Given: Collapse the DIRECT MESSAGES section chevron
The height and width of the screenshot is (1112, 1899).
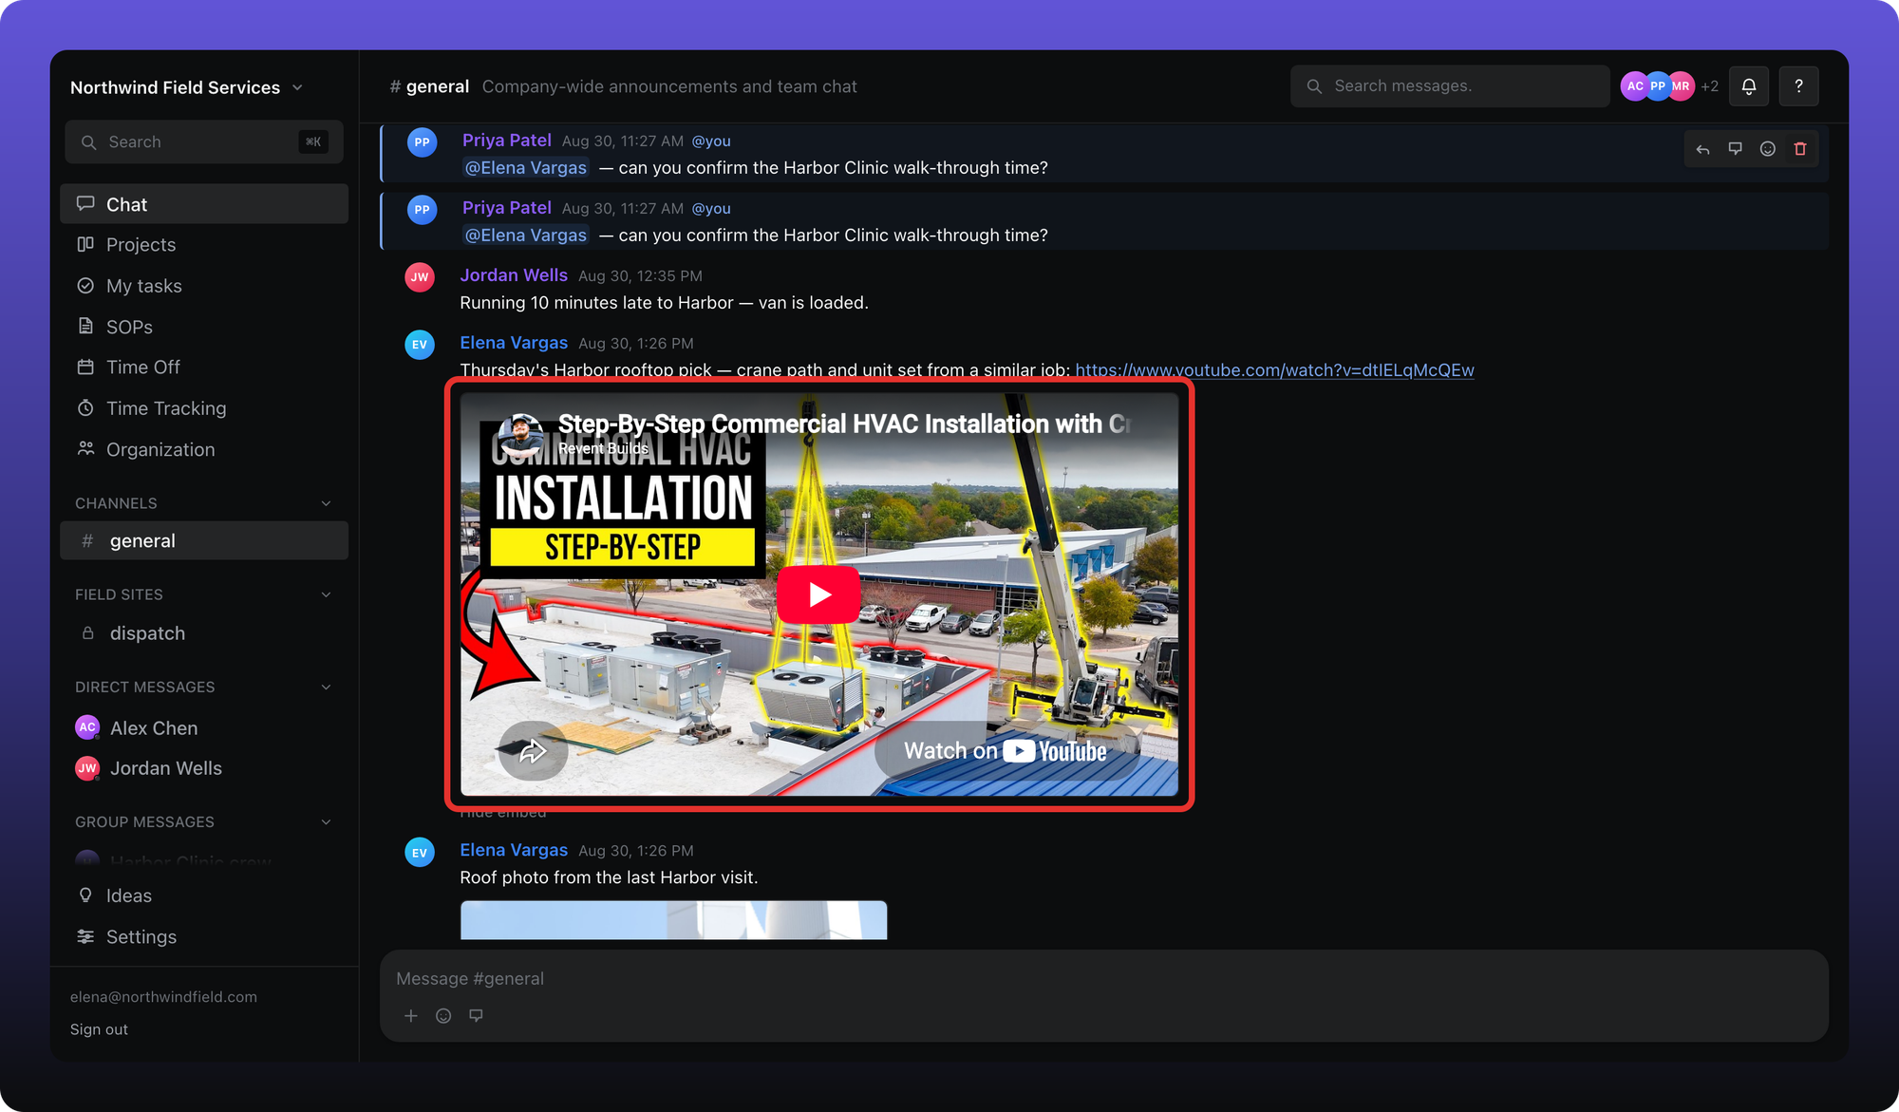Looking at the screenshot, I should tap(326, 687).
